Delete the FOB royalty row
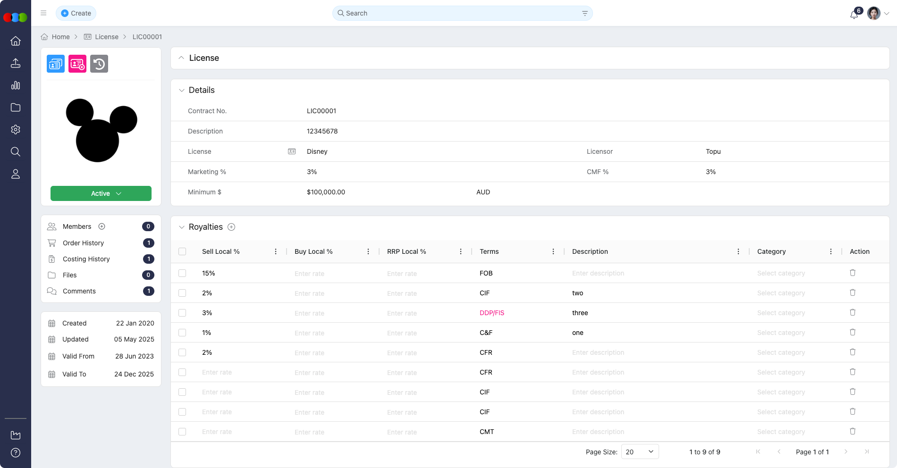This screenshot has width=897, height=468. pyautogui.click(x=852, y=273)
